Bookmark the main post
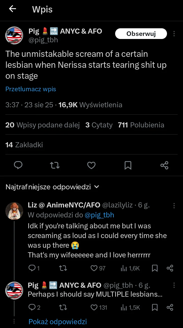Image resolution: width=183 pixels, height=328 pixels. coord(128,165)
